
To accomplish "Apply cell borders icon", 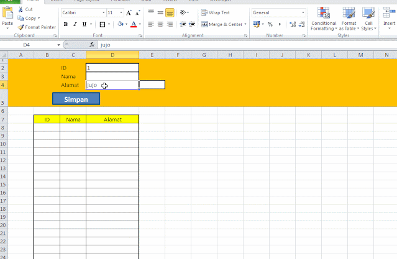I will [103, 25].
